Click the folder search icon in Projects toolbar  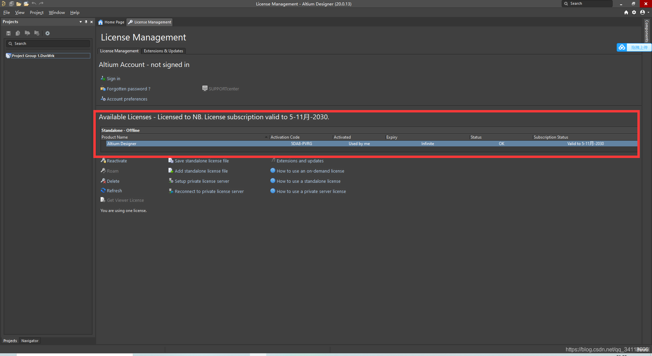[28, 33]
